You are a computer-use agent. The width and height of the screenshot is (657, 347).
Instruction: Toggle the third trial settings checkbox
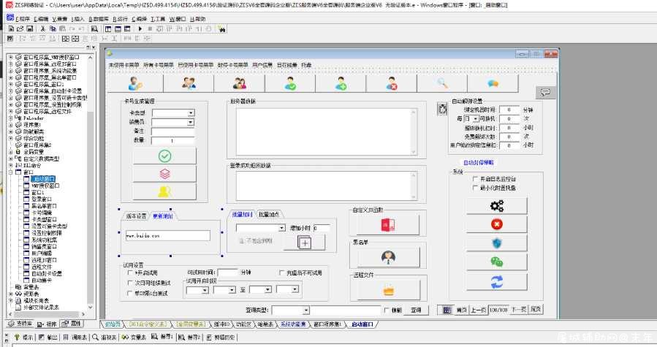(x=130, y=294)
